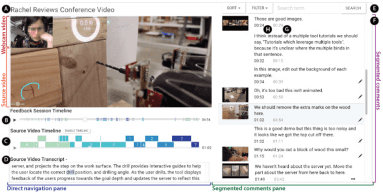The width and height of the screenshot is (383, 193).
Task: Edit the comment 'In this image, edit out the background'
Action: click(360, 82)
